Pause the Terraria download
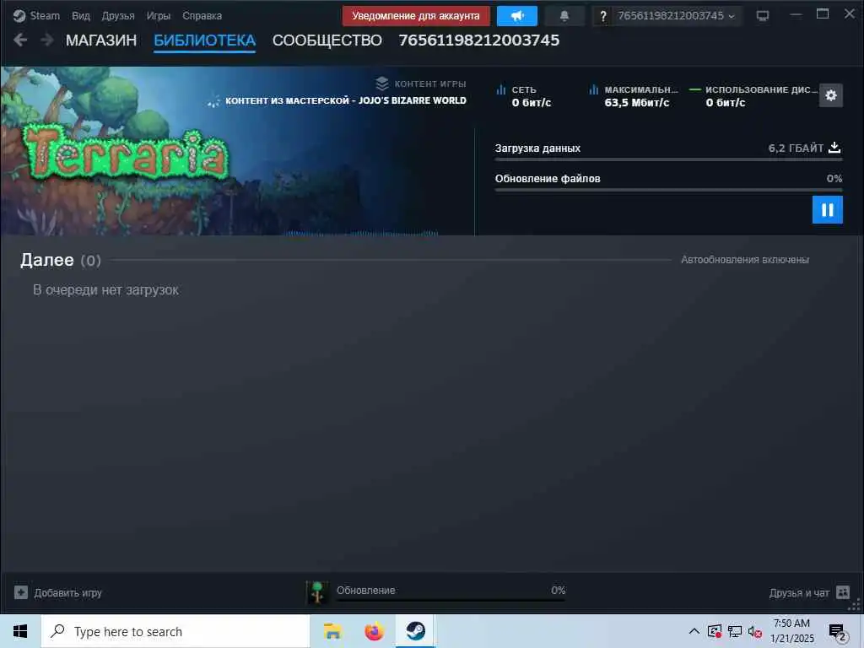 [x=828, y=210]
